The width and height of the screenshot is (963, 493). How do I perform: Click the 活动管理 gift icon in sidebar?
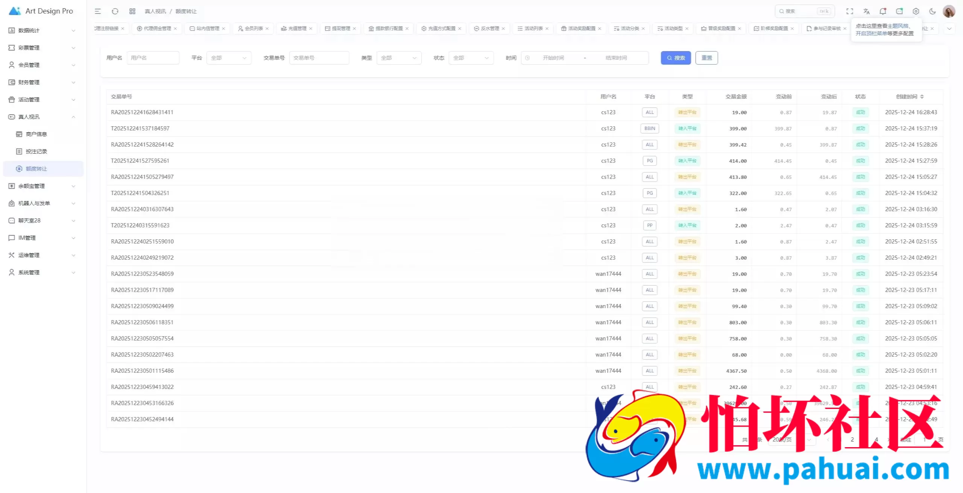[x=12, y=100]
